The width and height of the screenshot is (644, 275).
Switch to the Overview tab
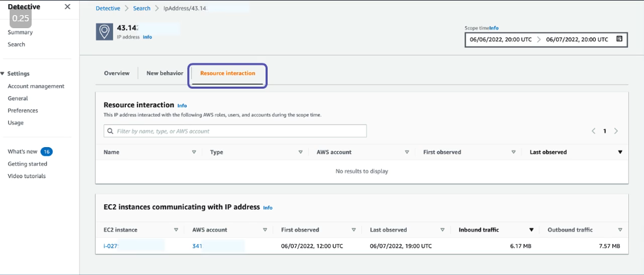tap(117, 73)
